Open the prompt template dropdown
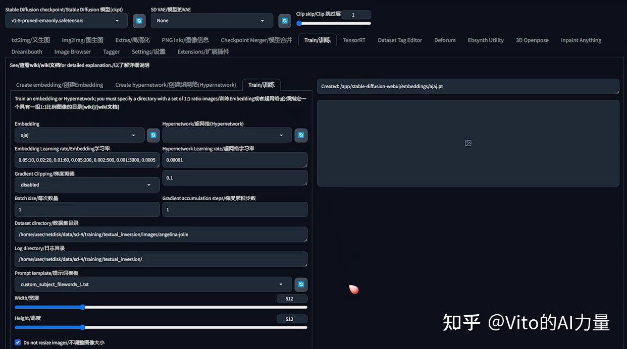Screen dimensions: 627x349 coord(152,284)
